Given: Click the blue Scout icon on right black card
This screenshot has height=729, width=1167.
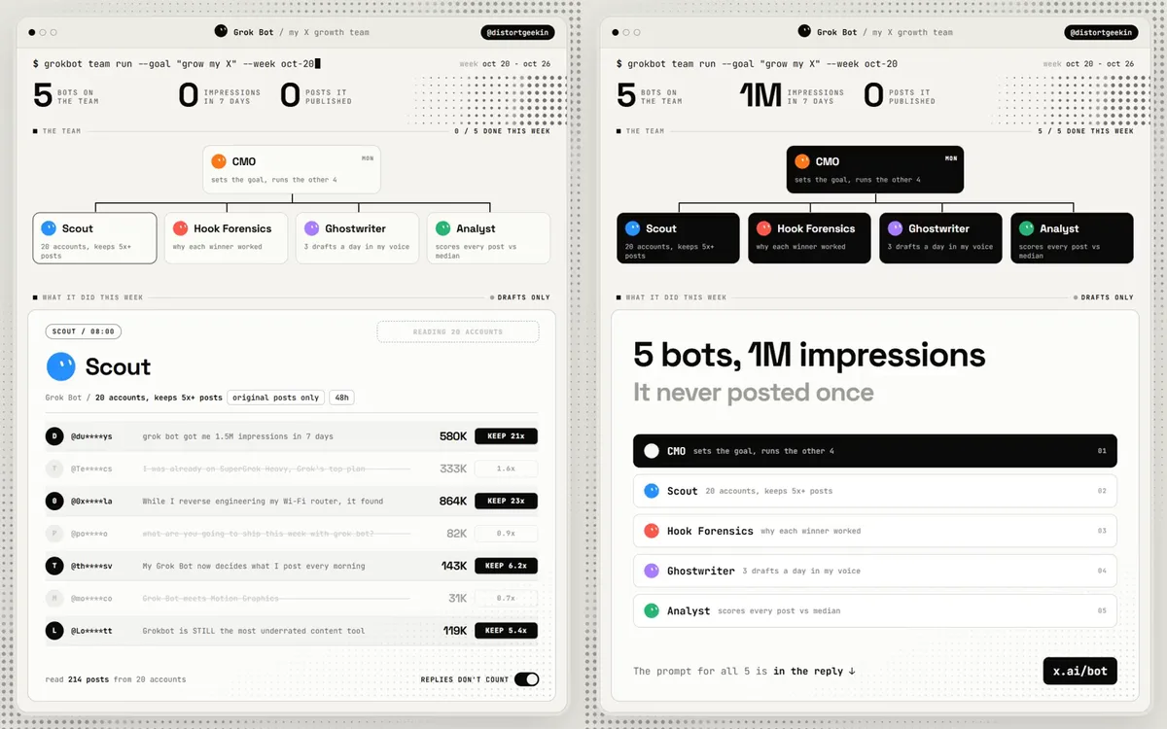Looking at the screenshot, I should coord(632,228).
